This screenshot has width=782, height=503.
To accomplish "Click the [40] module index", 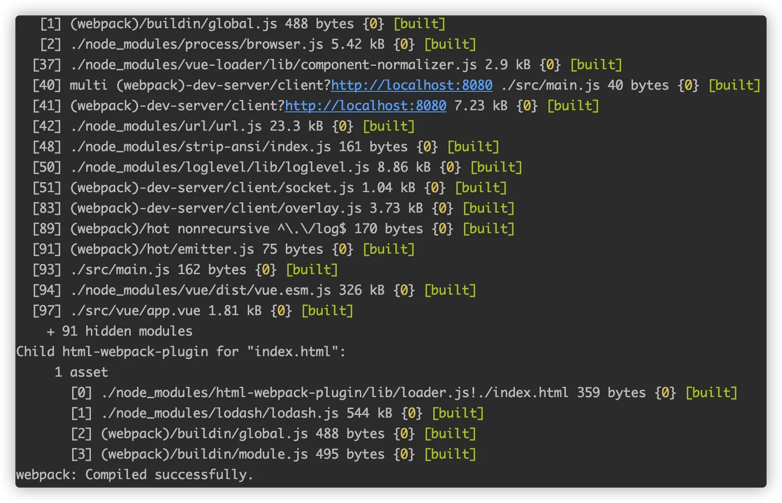I will point(47,85).
